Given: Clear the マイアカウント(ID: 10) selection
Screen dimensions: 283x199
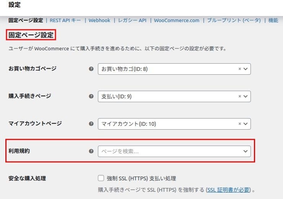Looking at the screenshot, I should (x=240, y=124).
